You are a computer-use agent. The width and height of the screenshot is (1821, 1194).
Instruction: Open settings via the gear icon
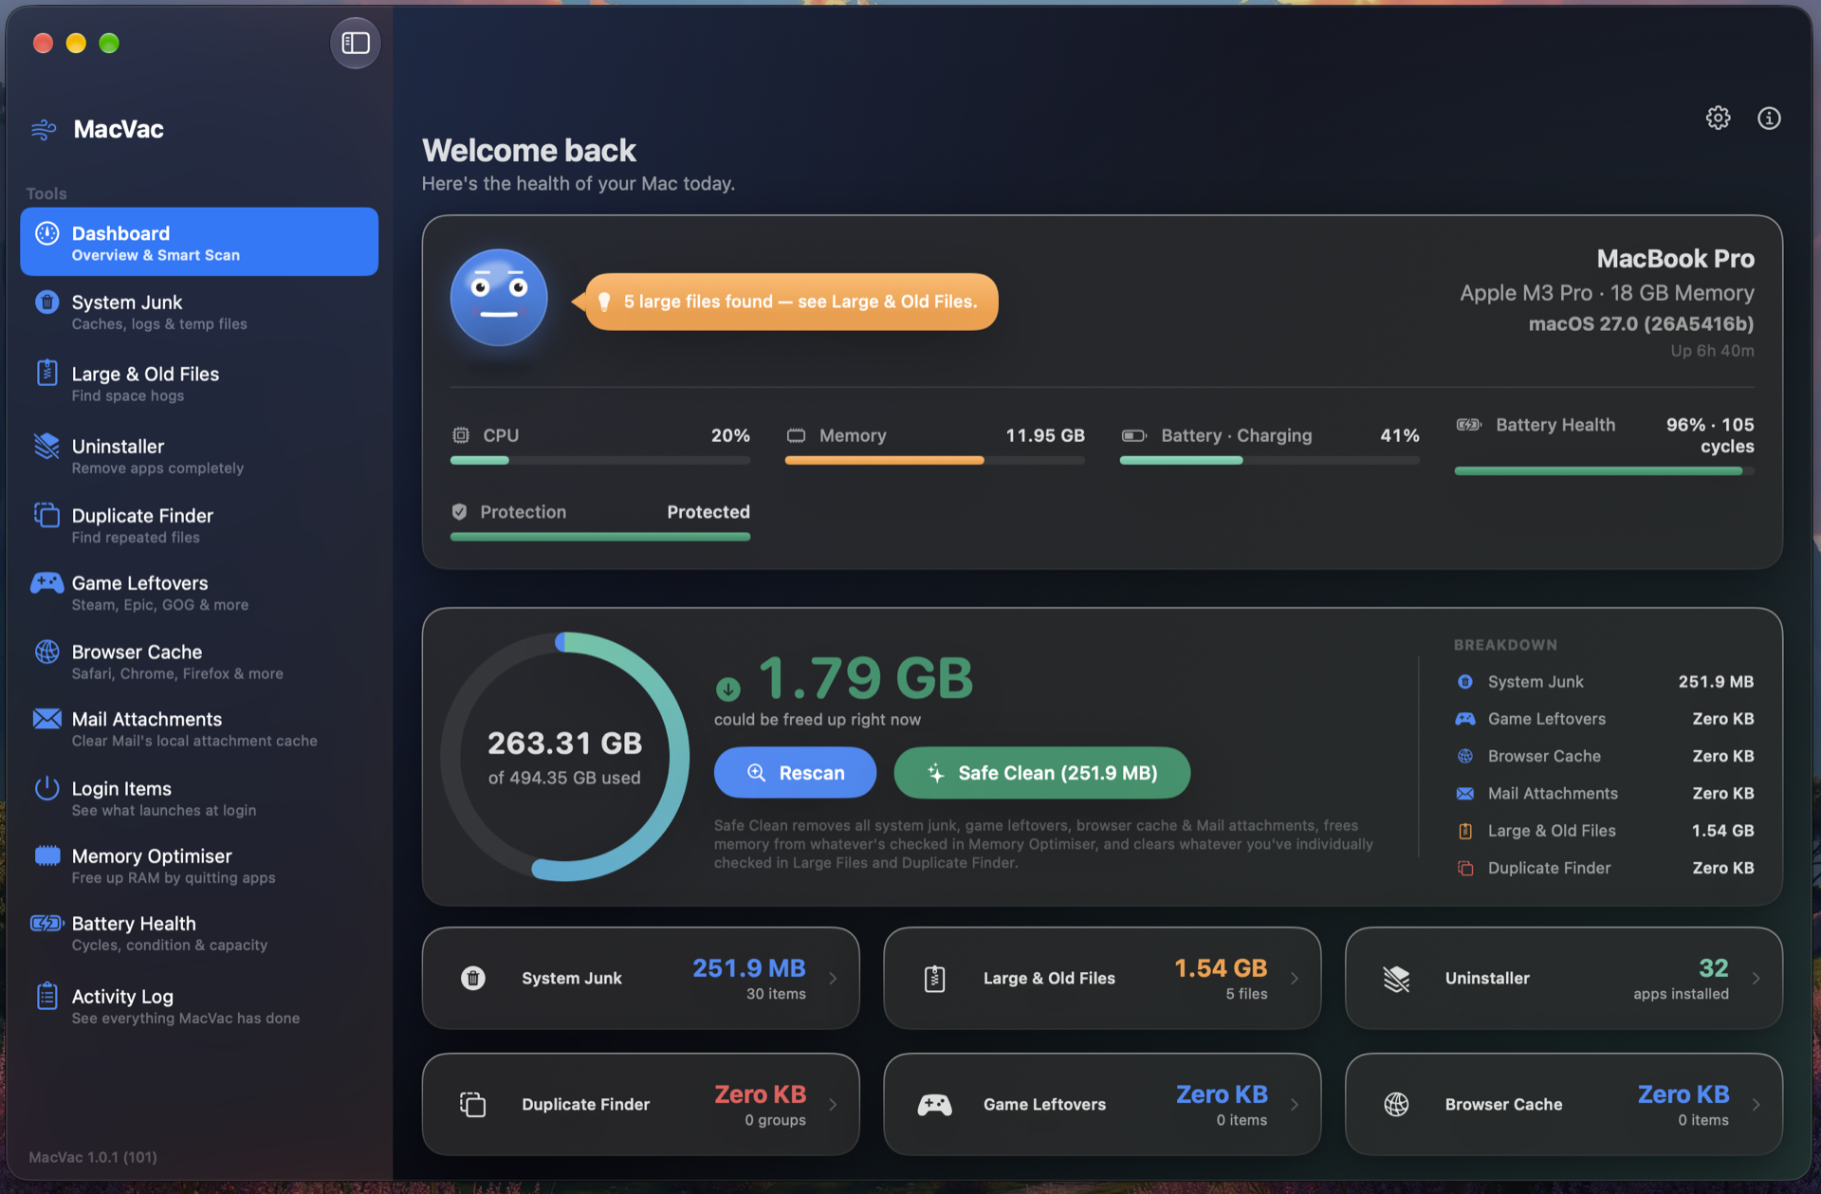pyautogui.click(x=1718, y=118)
